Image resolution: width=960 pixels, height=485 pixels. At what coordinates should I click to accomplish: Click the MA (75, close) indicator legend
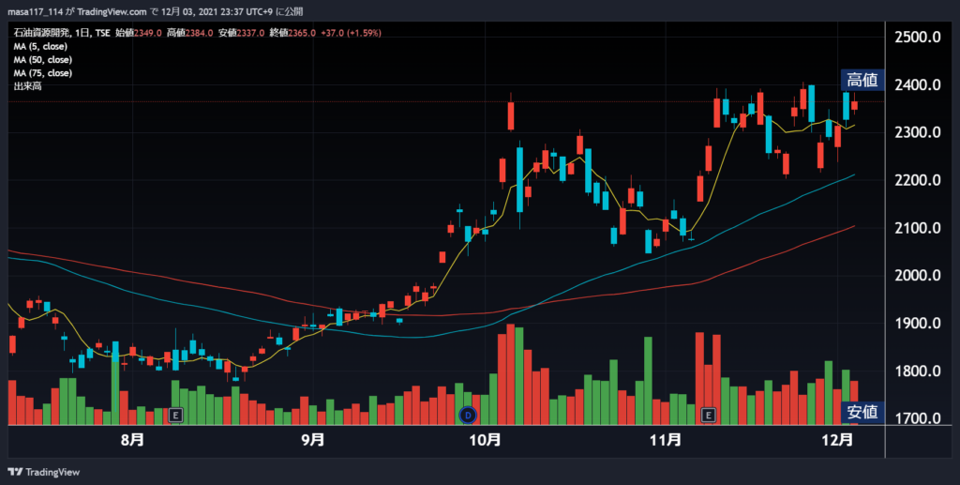[43, 73]
